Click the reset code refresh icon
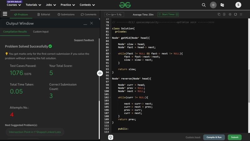The height and width of the screenshot is (141, 250). (x=236, y=14)
